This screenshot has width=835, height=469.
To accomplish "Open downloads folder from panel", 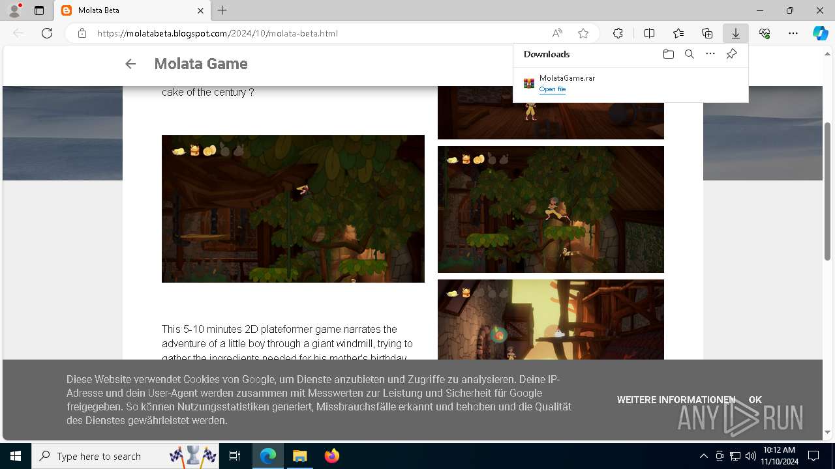I will pyautogui.click(x=668, y=54).
